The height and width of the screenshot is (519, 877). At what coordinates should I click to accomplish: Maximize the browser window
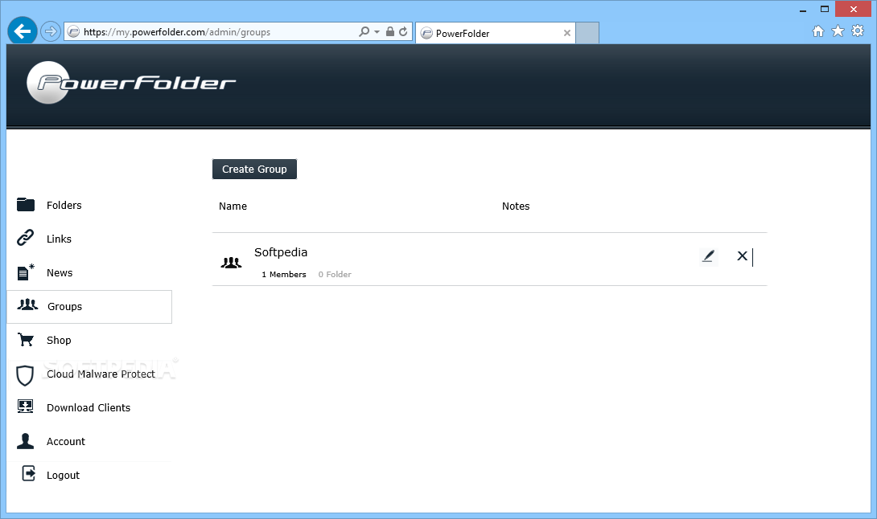tap(825, 9)
